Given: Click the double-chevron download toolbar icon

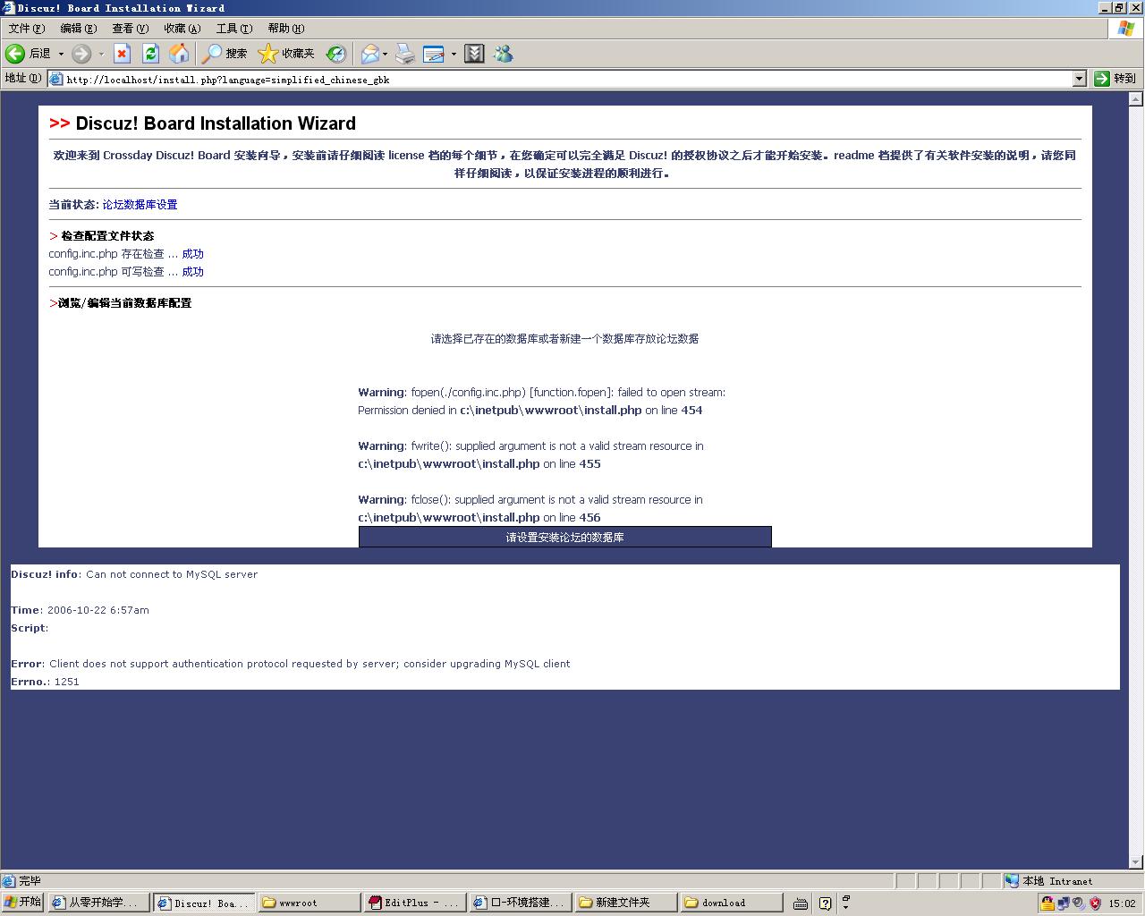Looking at the screenshot, I should (475, 54).
